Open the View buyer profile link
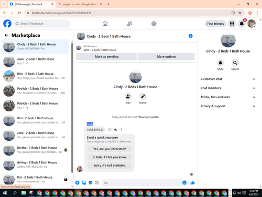The height and width of the screenshot is (197, 262). (148, 117)
